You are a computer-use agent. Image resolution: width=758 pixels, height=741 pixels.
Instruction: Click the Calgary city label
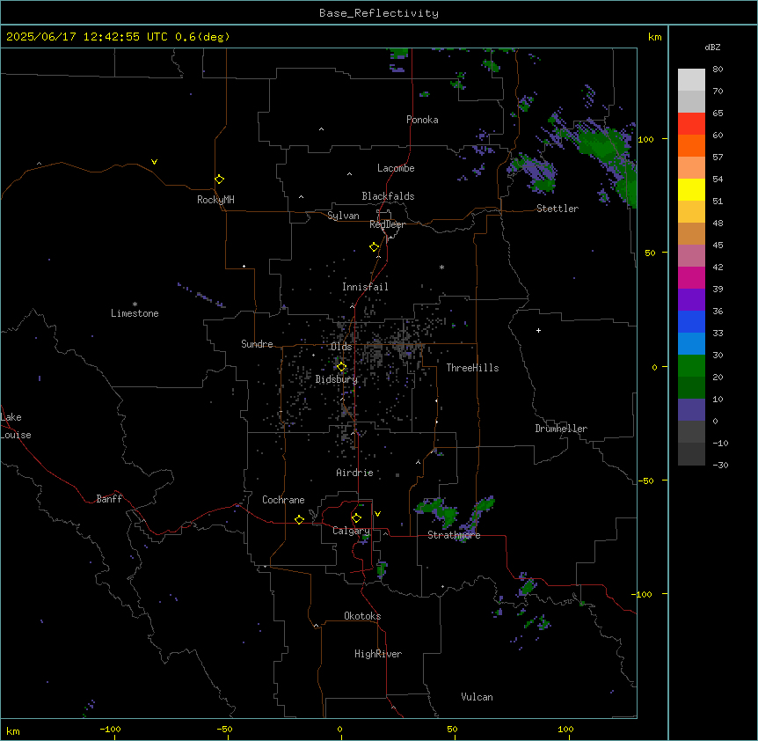(351, 531)
